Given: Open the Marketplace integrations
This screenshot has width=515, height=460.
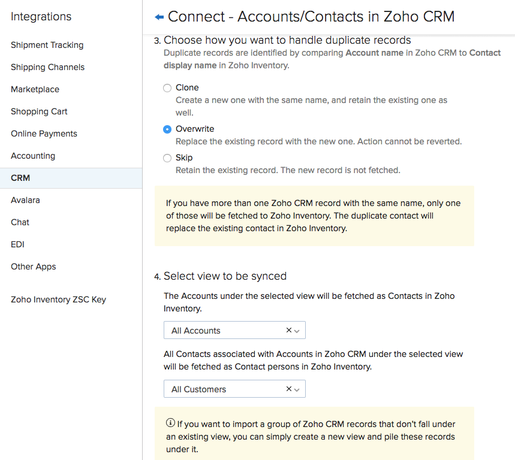Looking at the screenshot, I should pyautogui.click(x=35, y=89).
